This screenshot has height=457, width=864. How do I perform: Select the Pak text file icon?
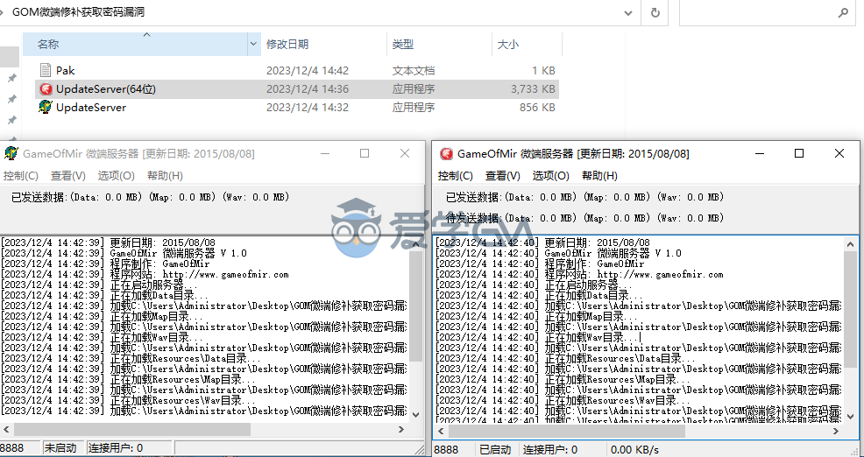(46, 70)
